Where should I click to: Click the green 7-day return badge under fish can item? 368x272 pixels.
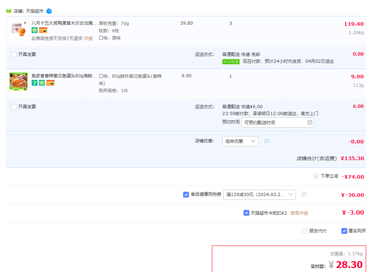(x=35, y=83)
